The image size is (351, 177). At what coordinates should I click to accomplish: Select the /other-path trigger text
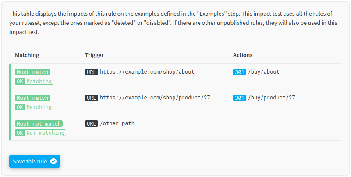pyautogui.click(x=117, y=123)
